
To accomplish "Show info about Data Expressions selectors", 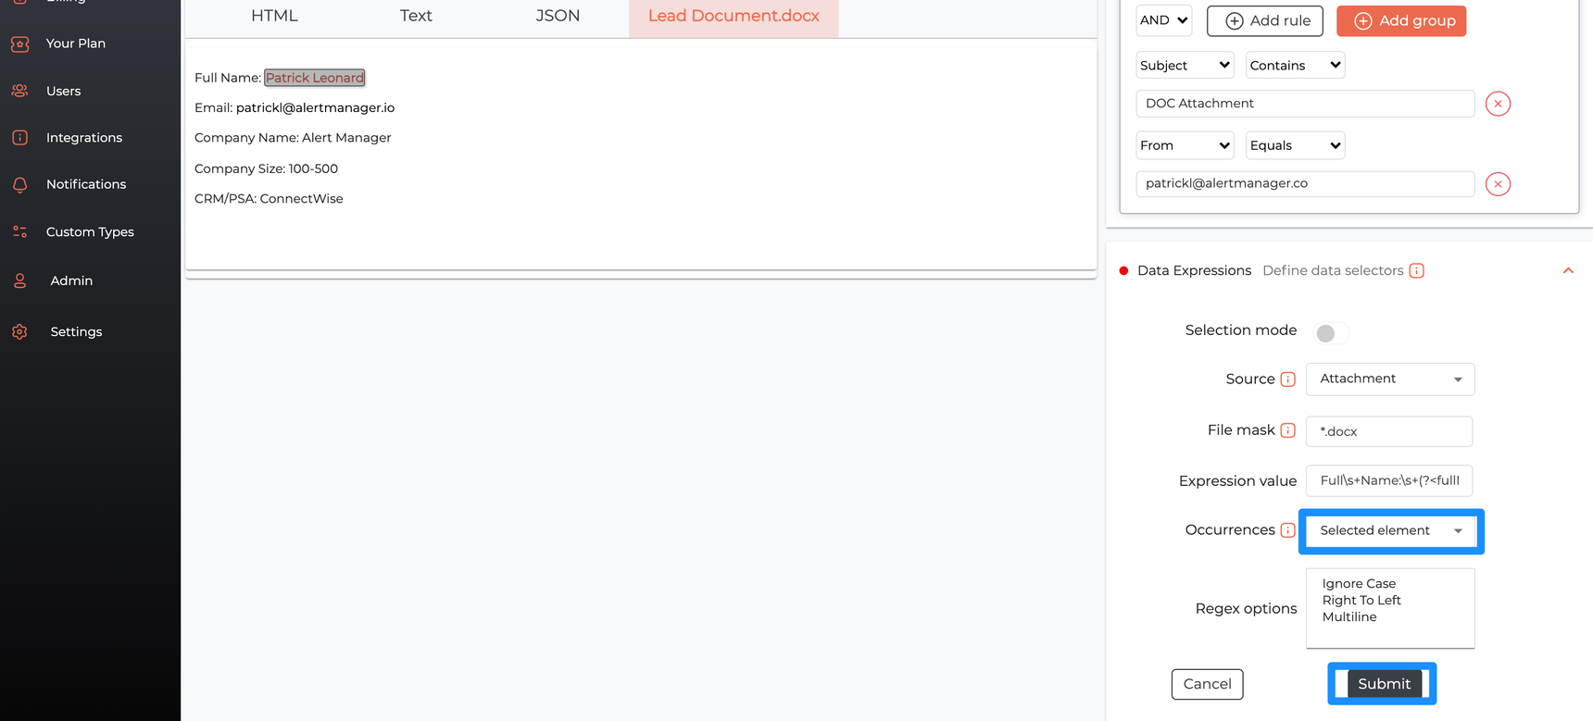I will (x=1416, y=270).
